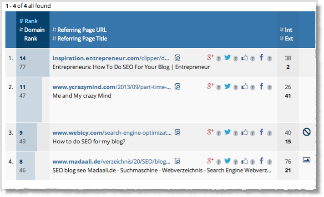Click the thumbs-up like icon in the entrepreneur row
The height and width of the screenshot is (197, 324).
coord(244,58)
